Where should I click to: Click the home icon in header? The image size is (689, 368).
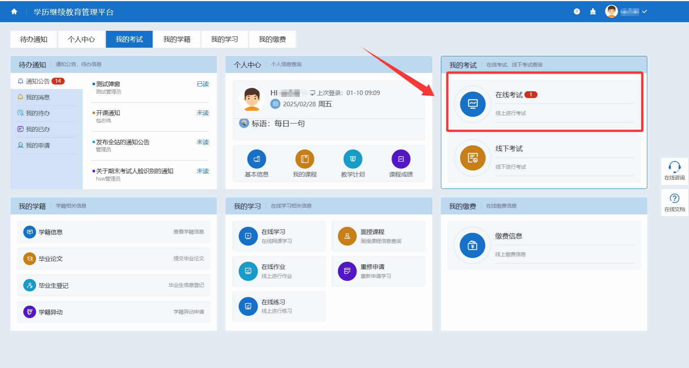click(14, 12)
